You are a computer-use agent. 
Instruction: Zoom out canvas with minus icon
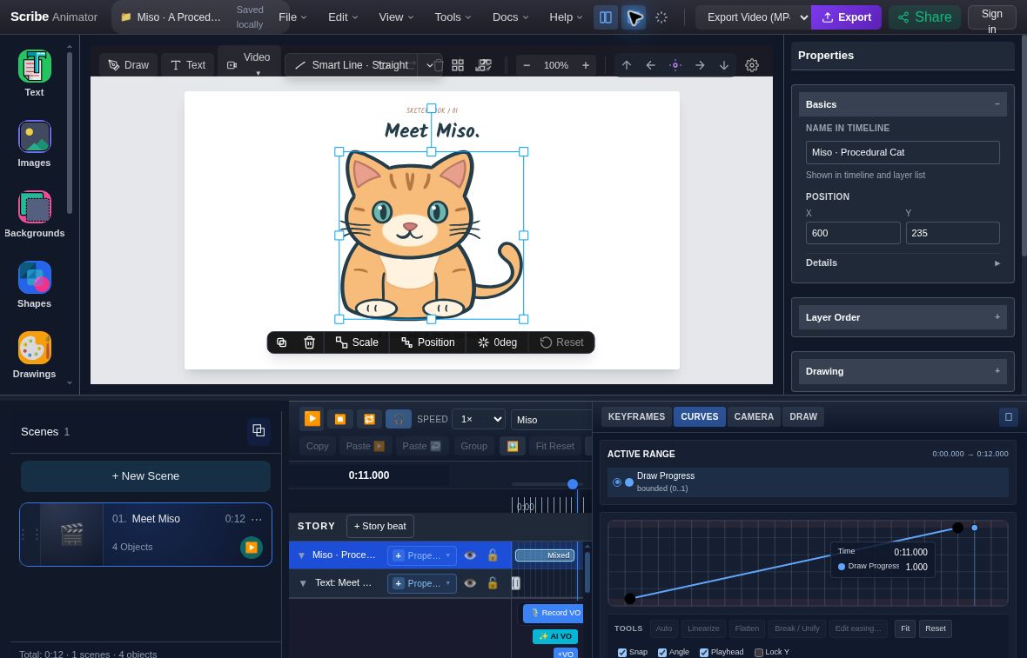[527, 65]
